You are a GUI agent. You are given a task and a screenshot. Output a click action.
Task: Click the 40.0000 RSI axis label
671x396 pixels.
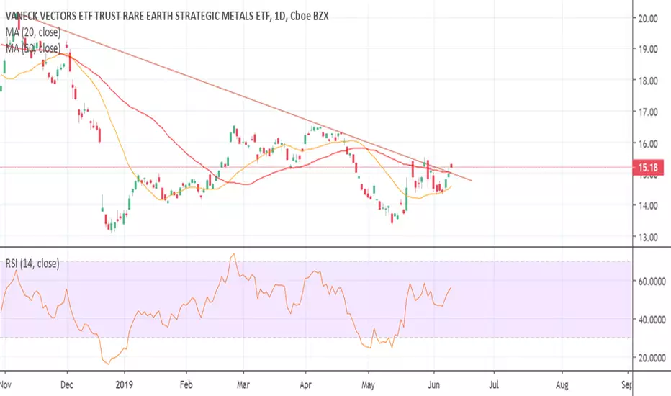pyautogui.click(x=652, y=320)
